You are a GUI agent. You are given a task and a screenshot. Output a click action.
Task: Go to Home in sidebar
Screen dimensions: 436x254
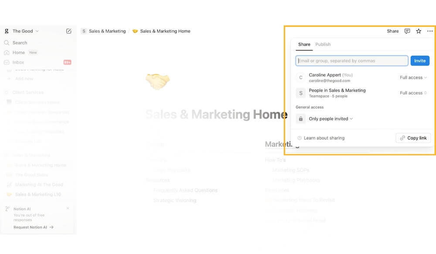[18, 53]
